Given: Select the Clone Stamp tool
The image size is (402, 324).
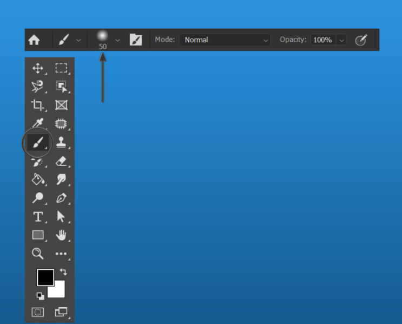Looking at the screenshot, I should pos(61,142).
